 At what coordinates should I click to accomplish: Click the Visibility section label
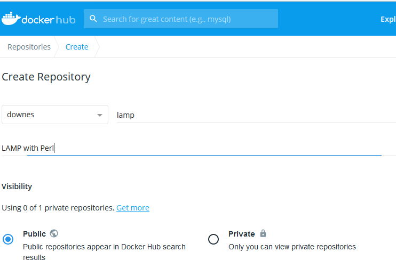coord(17,186)
